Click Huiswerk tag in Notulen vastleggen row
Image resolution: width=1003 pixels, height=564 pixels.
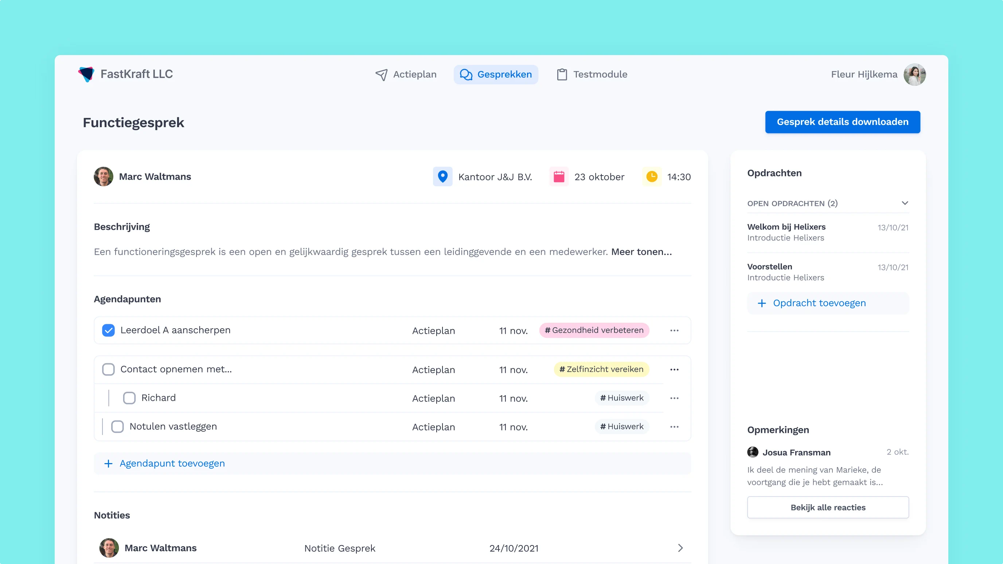pos(622,427)
